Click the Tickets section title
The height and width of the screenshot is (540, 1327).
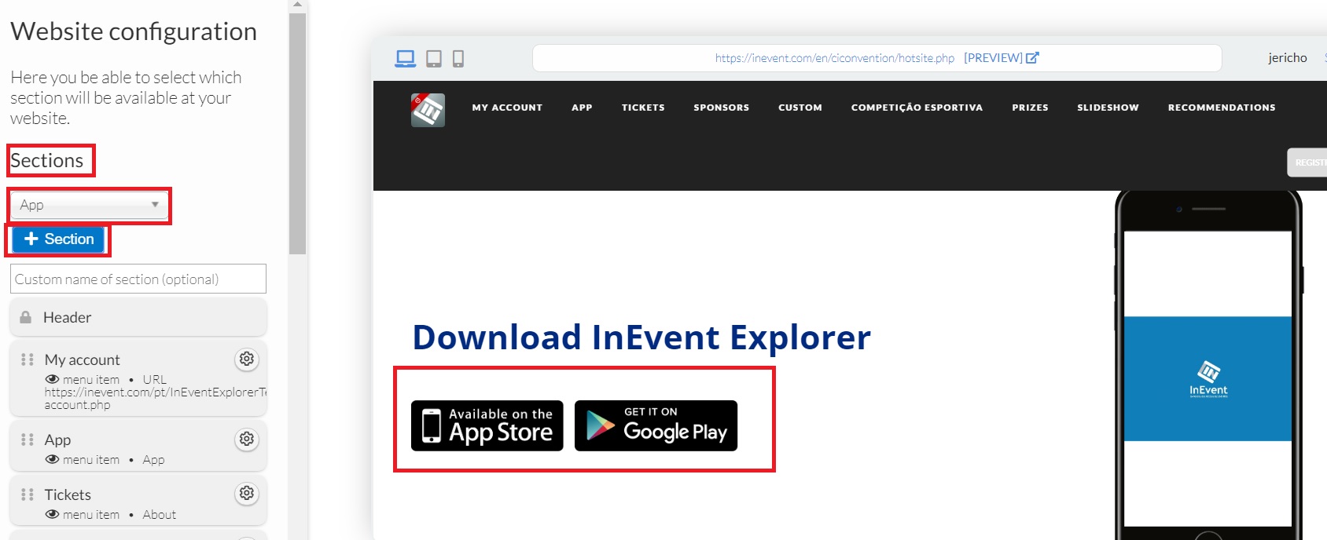[x=68, y=494]
